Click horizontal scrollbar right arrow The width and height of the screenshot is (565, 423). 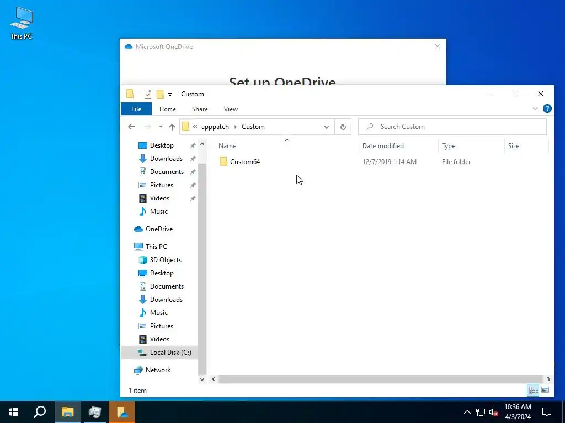click(548, 379)
